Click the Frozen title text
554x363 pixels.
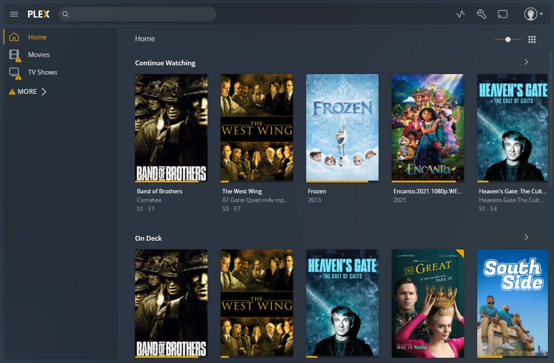317,191
